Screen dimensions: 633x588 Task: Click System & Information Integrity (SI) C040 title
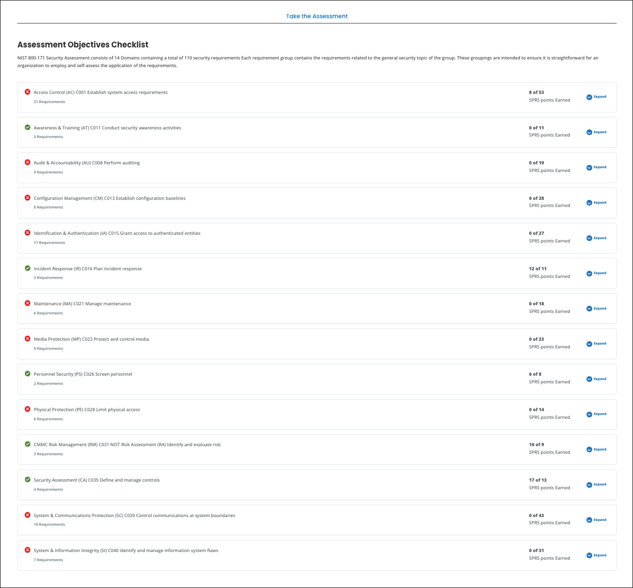126,551
